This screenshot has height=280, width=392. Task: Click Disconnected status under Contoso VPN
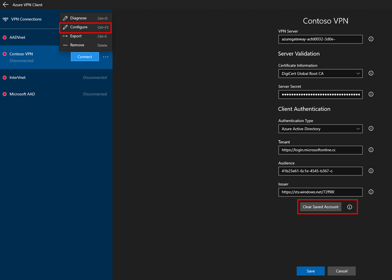[x=22, y=61]
